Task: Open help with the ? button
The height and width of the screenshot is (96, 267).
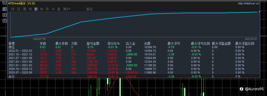Action: tap(5, 21)
